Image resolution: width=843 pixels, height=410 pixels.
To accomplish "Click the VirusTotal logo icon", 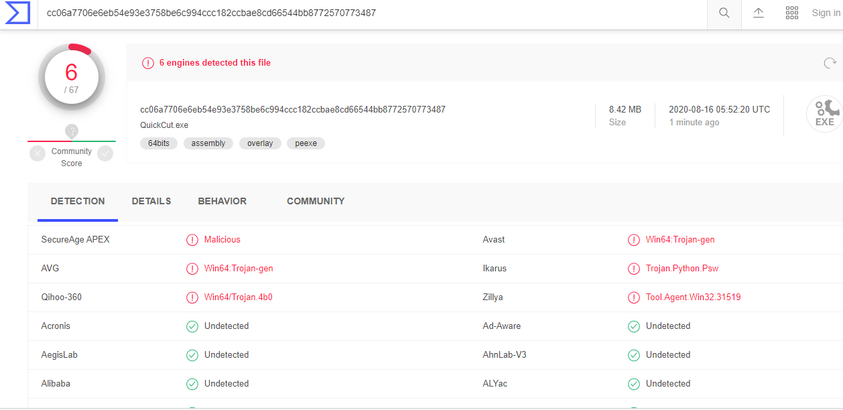I will pos(17,13).
